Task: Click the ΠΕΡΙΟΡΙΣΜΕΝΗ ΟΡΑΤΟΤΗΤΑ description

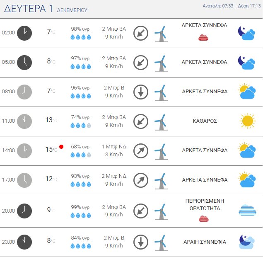Action: click(204, 204)
